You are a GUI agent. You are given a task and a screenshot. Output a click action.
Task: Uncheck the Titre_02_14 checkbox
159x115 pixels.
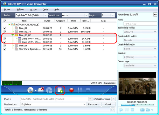pyautogui.click(x=5, y=32)
